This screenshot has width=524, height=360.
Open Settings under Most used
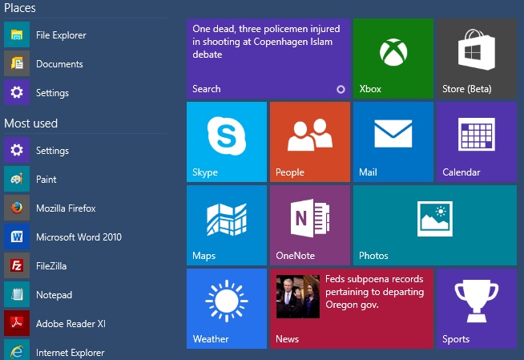[x=85, y=150]
